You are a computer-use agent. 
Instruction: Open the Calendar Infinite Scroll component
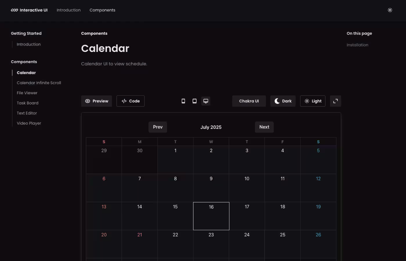pyautogui.click(x=39, y=83)
